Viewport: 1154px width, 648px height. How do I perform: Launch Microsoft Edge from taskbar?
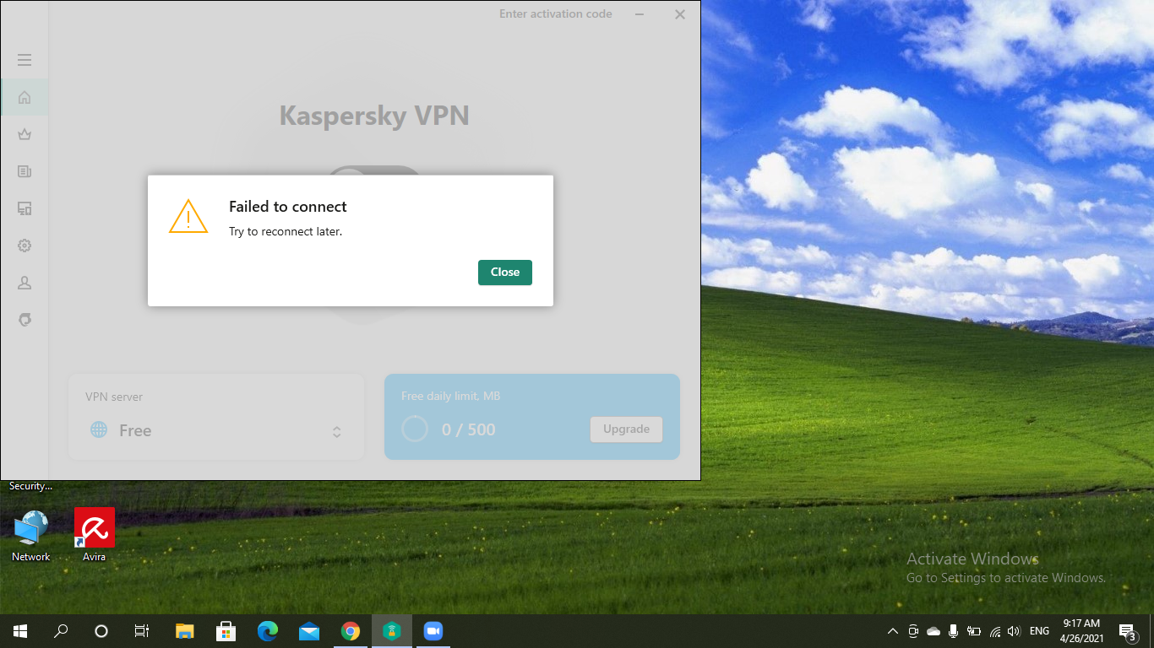(268, 631)
